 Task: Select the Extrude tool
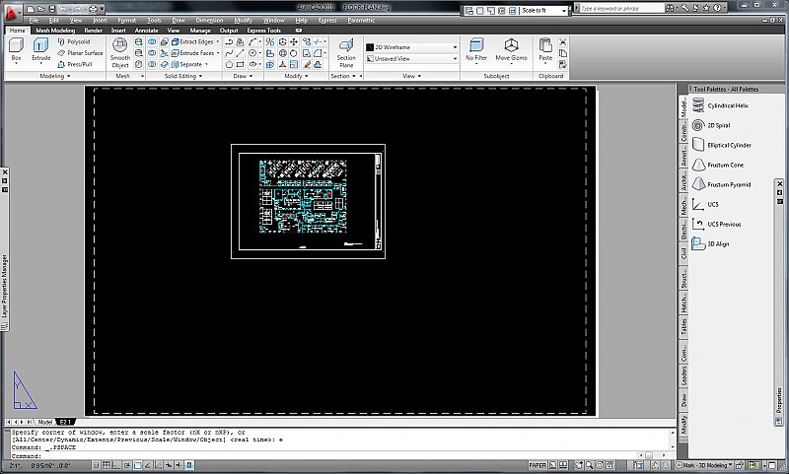pos(40,49)
